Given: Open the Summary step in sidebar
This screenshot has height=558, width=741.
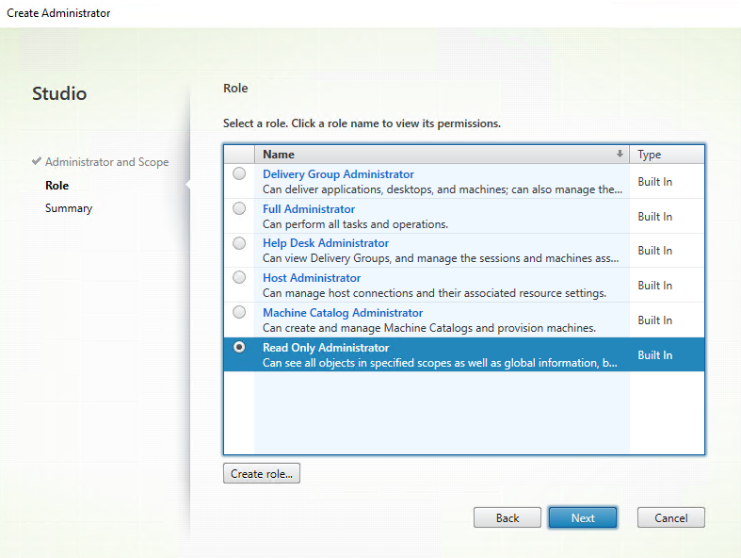Looking at the screenshot, I should [69, 208].
